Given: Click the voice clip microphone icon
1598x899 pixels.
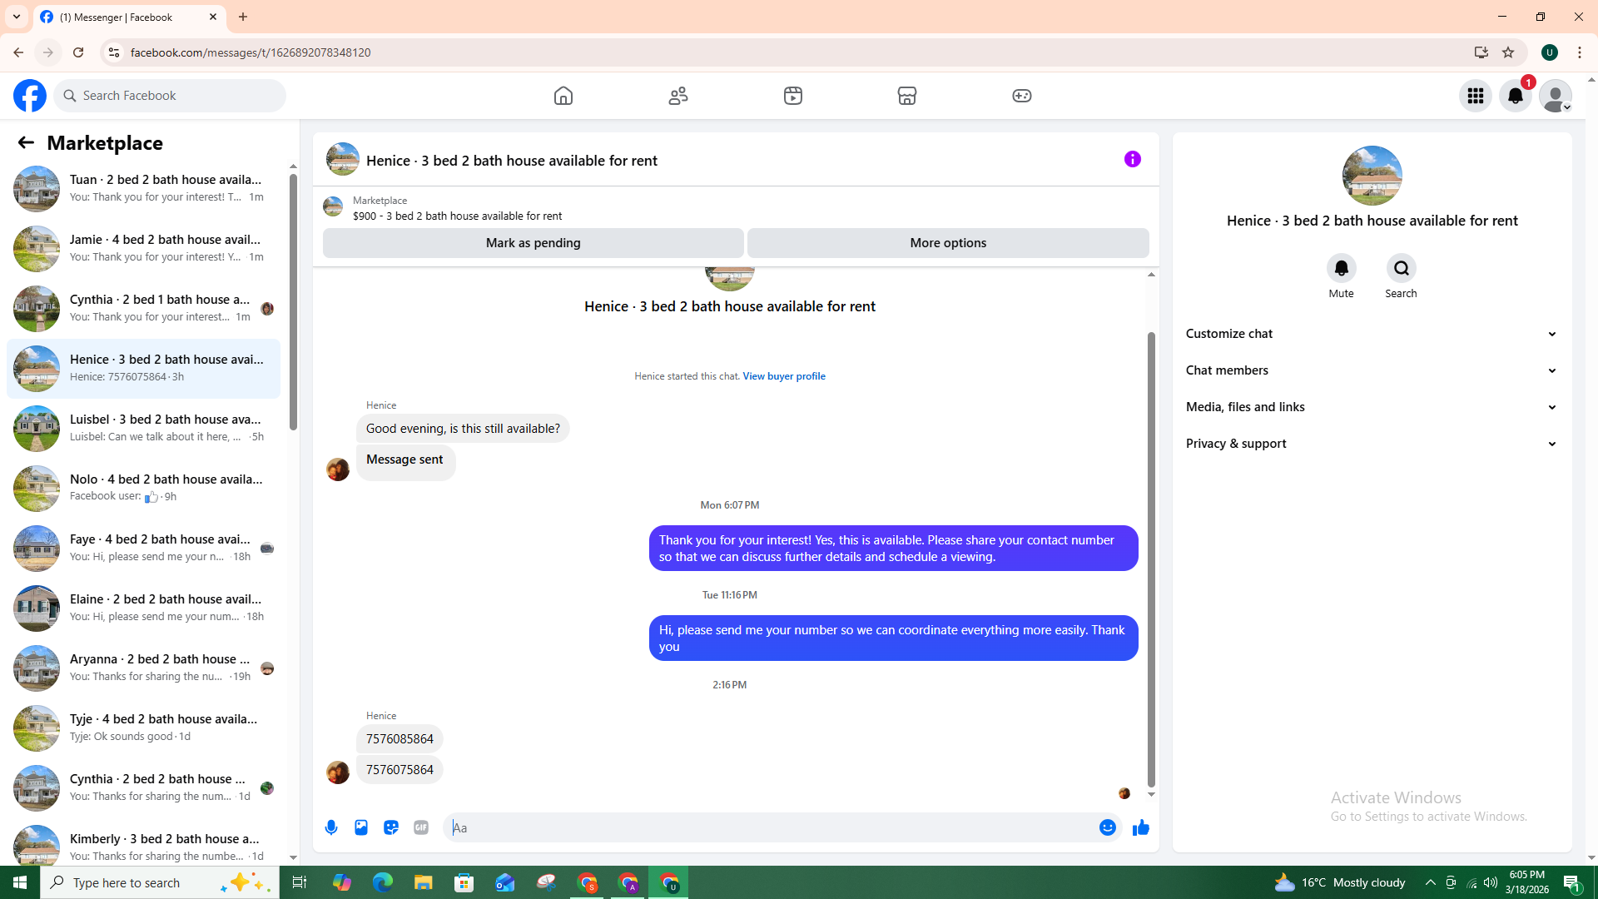Looking at the screenshot, I should tap(331, 827).
